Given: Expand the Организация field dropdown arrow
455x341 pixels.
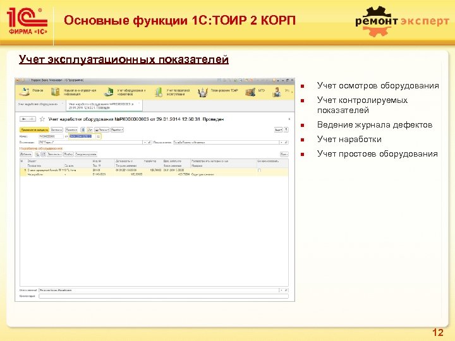Looking at the screenshot, I should click(145, 142).
